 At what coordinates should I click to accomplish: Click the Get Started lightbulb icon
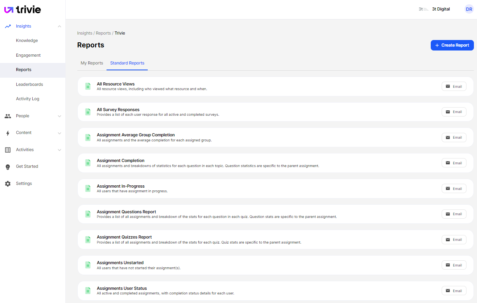click(8, 167)
